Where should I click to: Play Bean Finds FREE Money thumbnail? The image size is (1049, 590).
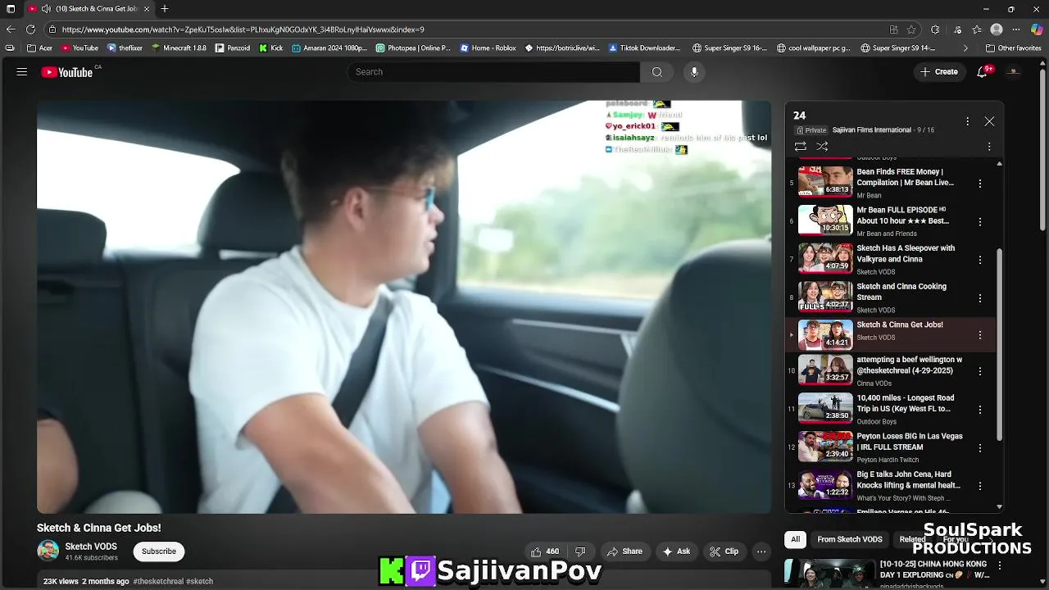tap(825, 182)
